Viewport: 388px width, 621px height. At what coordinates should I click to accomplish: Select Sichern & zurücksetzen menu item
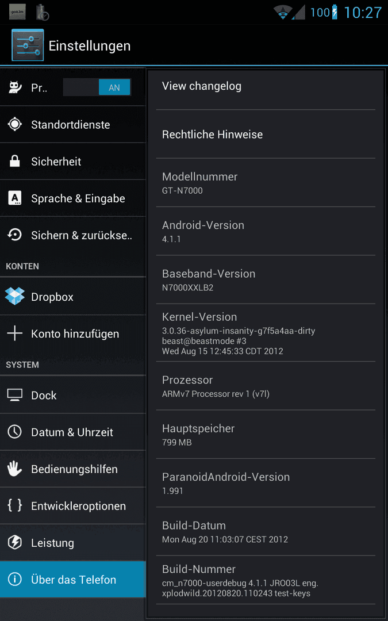(x=73, y=235)
